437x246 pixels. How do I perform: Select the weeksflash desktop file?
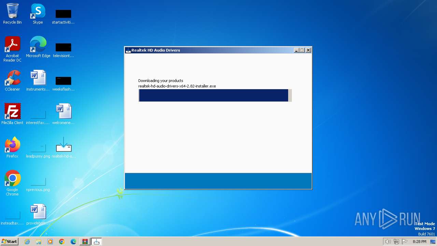[x=63, y=83]
